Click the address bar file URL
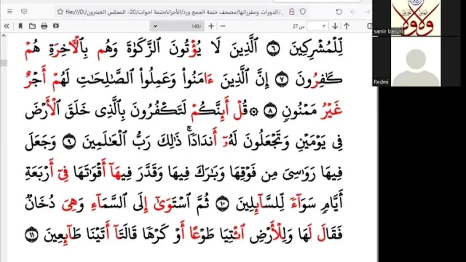 point(175,12)
